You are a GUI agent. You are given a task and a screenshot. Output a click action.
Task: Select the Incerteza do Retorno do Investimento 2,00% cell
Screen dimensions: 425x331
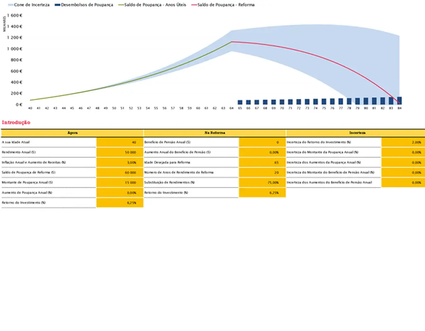click(x=403, y=142)
